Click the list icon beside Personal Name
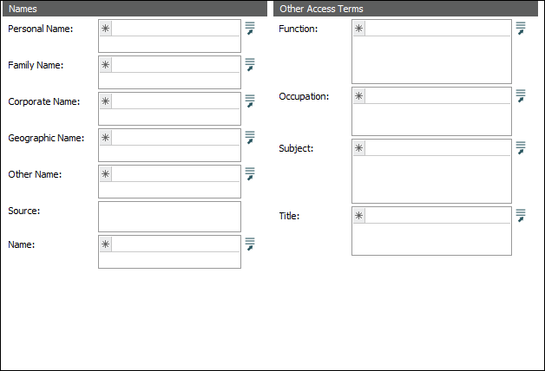This screenshot has width=545, height=371. coord(250,28)
